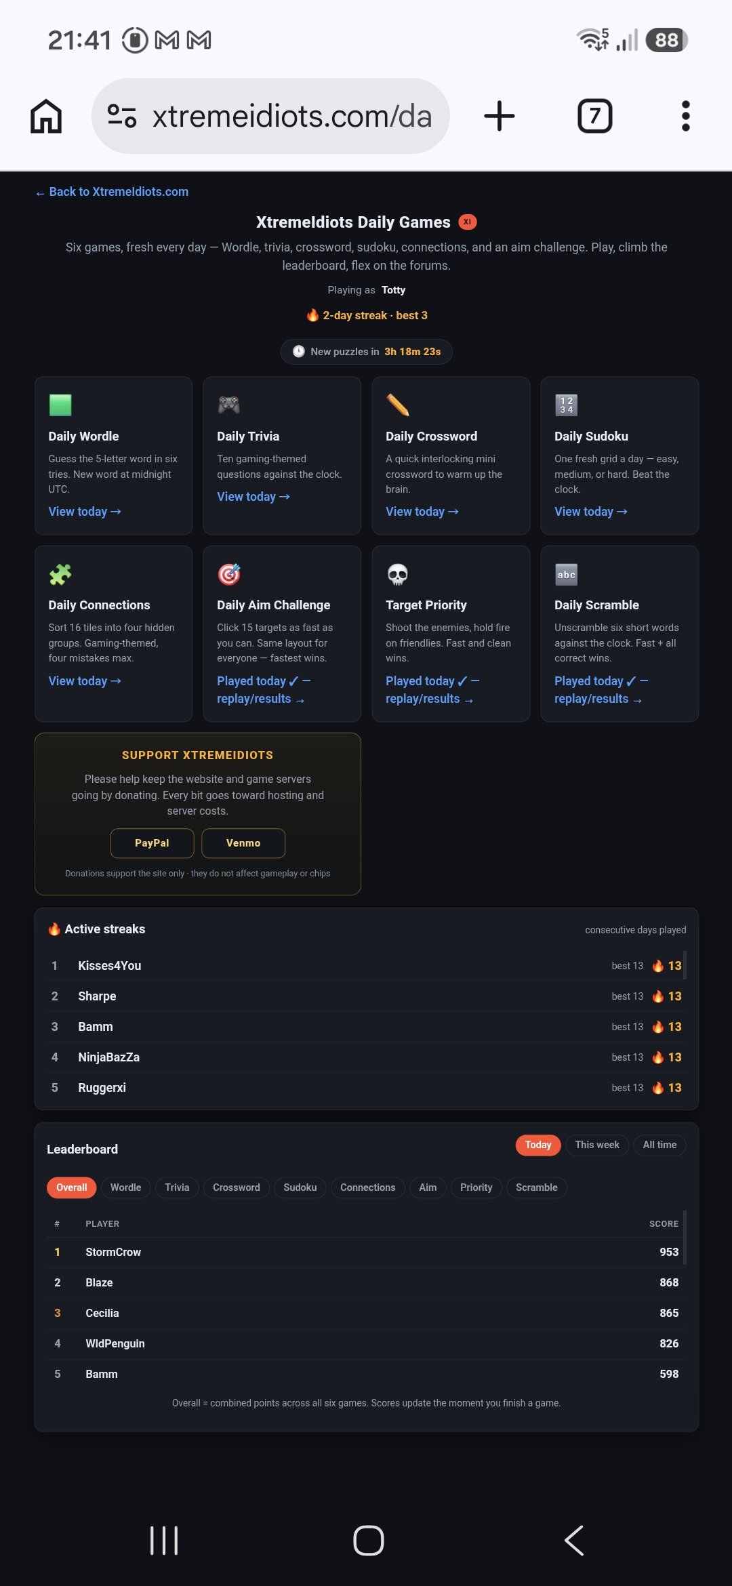Tap the green Daily Wordle icon
The image size is (732, 1586).
(x=60, y=405)
